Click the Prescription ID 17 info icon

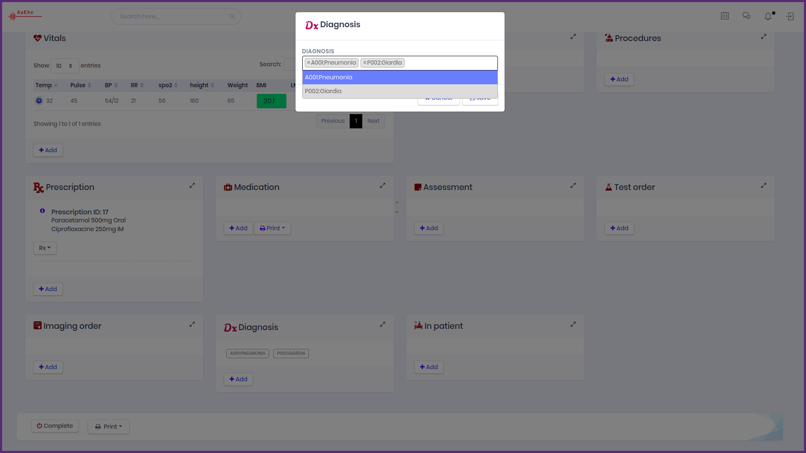(42, 211)
